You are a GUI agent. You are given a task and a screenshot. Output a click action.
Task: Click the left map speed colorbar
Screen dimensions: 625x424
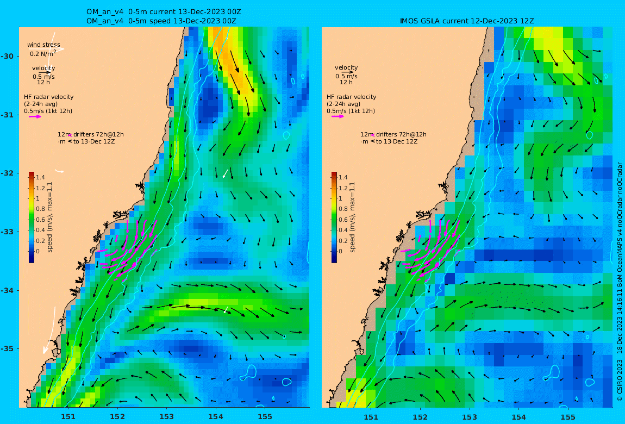click(32, 217)
